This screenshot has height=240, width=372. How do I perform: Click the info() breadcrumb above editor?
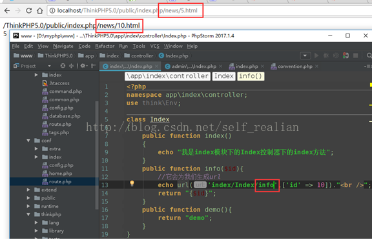click(x=251, y=76)
